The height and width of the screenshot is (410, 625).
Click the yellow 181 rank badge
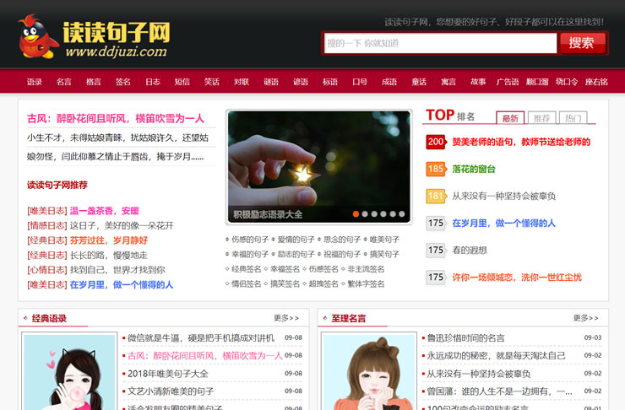pyautogui.click(x=436, y=196)
